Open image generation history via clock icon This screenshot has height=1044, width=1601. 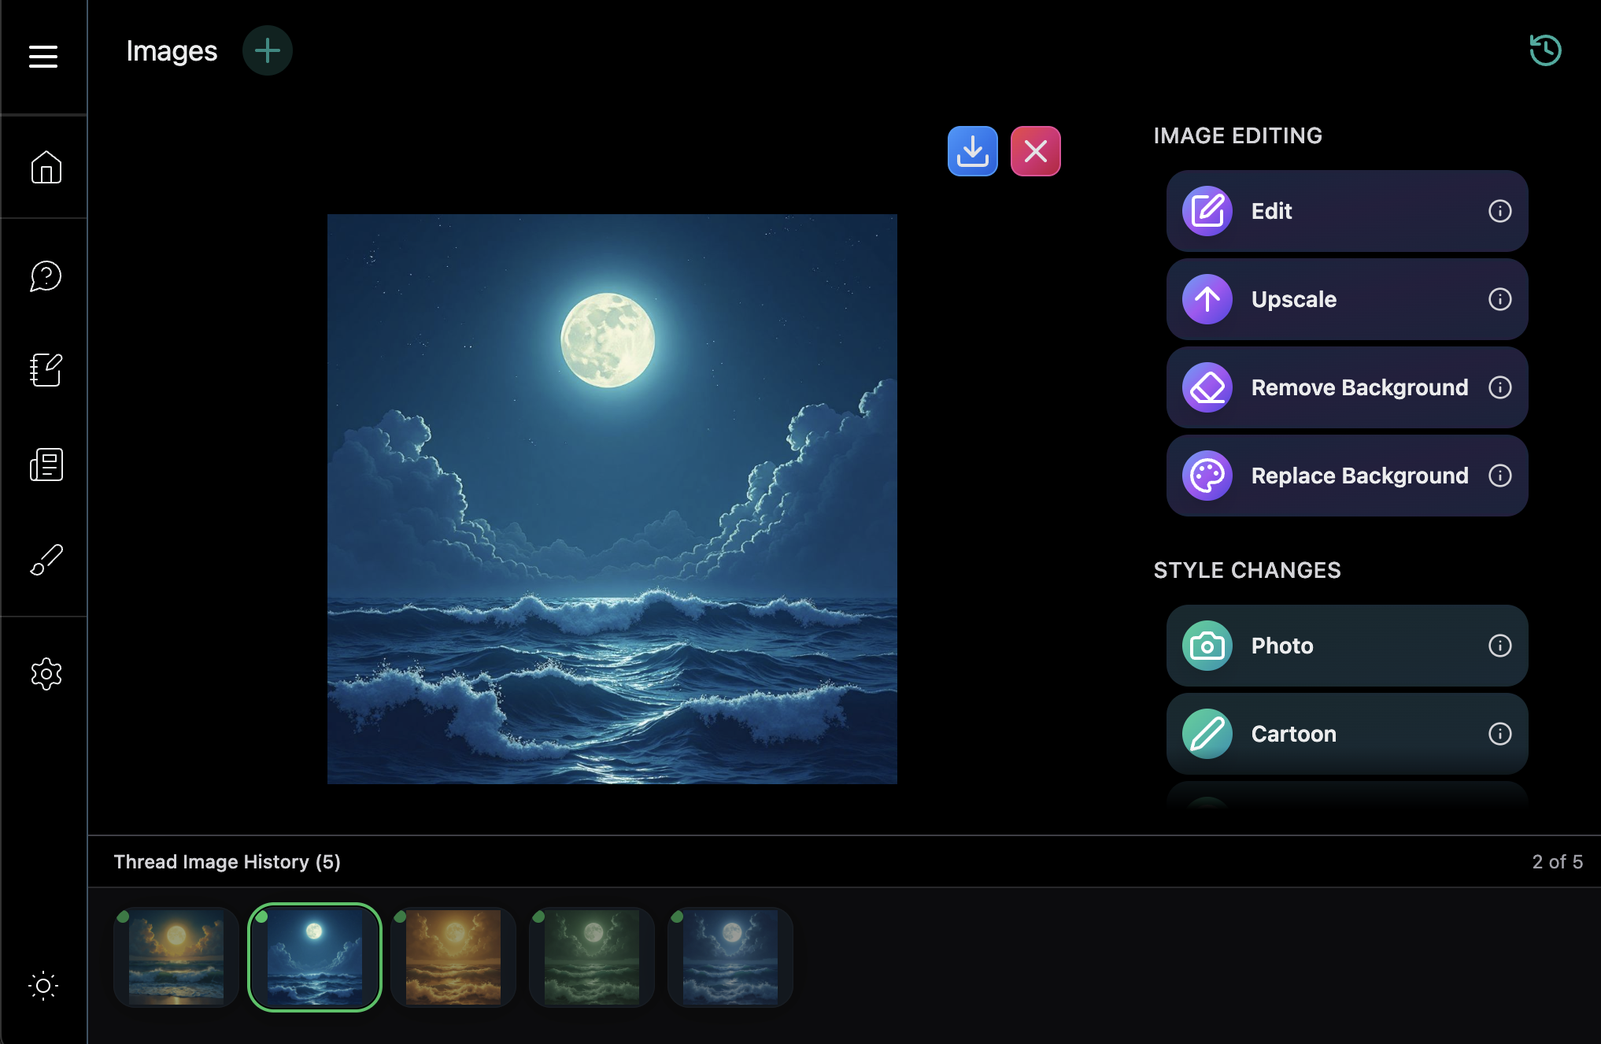pos(1545,50)
